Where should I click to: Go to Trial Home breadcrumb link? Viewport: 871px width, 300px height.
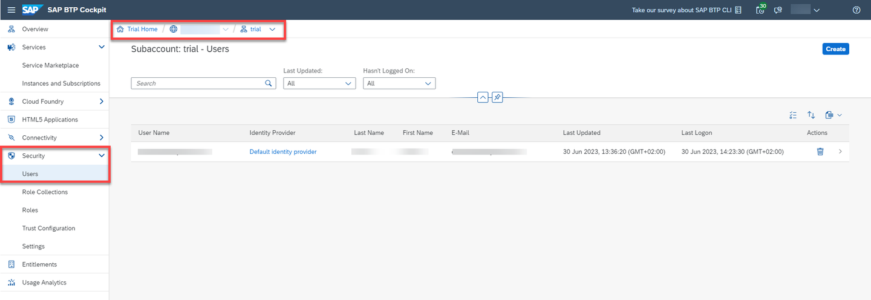(x=142, y=29)
